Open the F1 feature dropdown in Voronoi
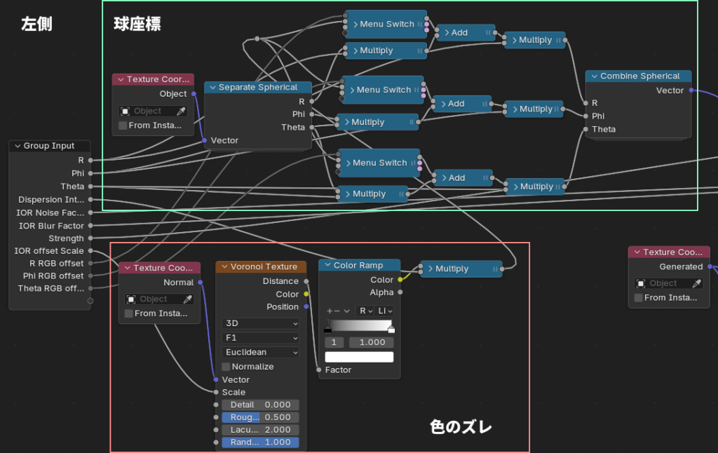718x453 pixels. pyautogui.click(x=261, y=338)
